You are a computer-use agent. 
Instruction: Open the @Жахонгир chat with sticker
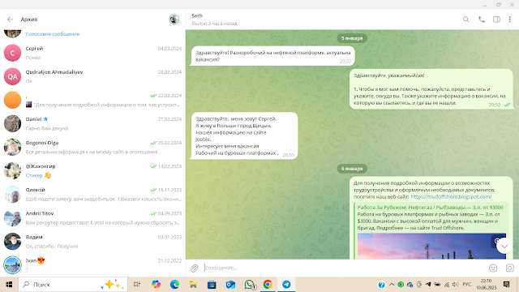(92, 171)
